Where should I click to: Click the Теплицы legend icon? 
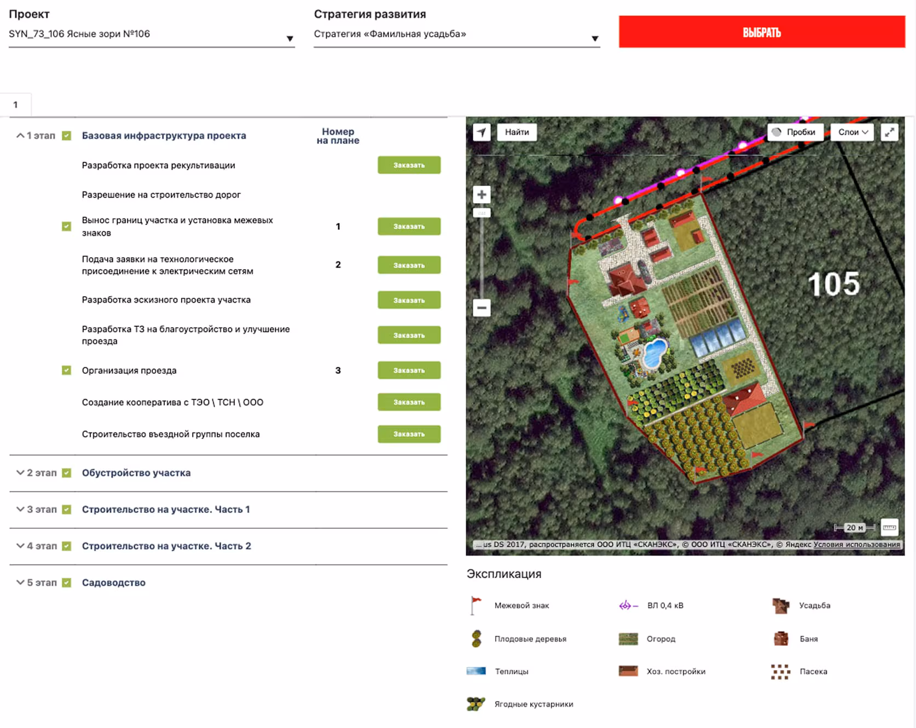coord(476,671)
